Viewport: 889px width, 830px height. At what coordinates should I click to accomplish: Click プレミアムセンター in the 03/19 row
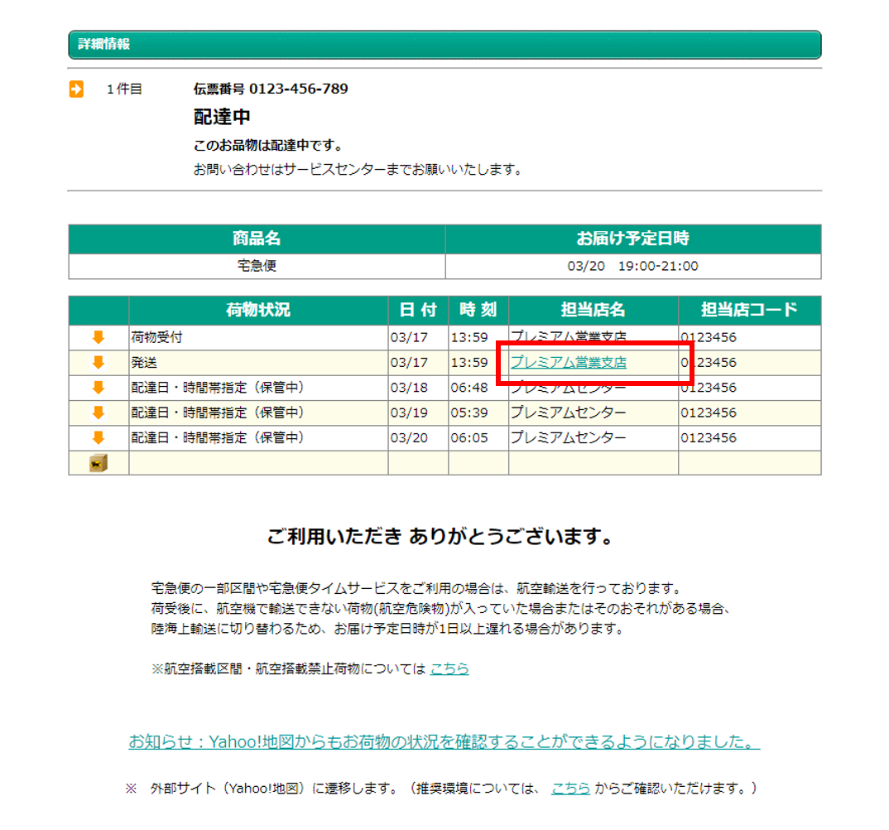click(x=568, y=413)
